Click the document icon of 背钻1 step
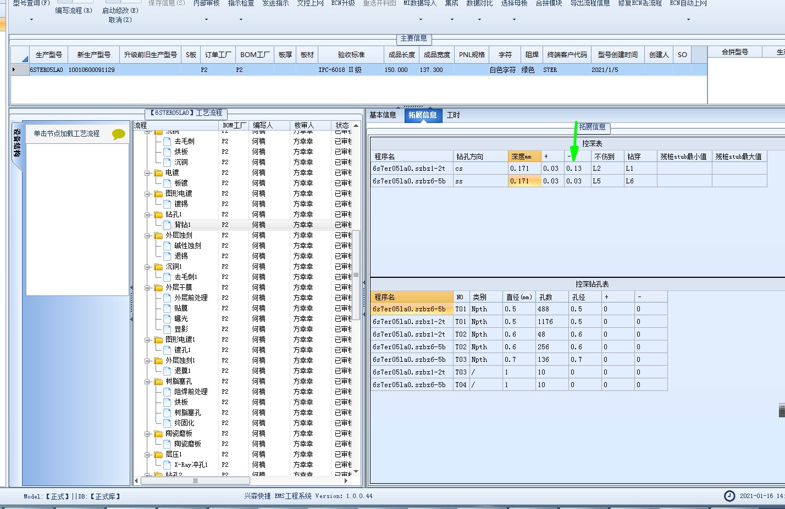Viewport: 785px width, 509px height. (x=167, y=225)
